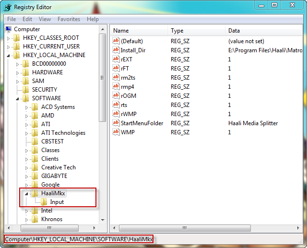Click the HKEY_CURRENT_USER folder icon
The image size is (307, 248).
coord(16,47)
